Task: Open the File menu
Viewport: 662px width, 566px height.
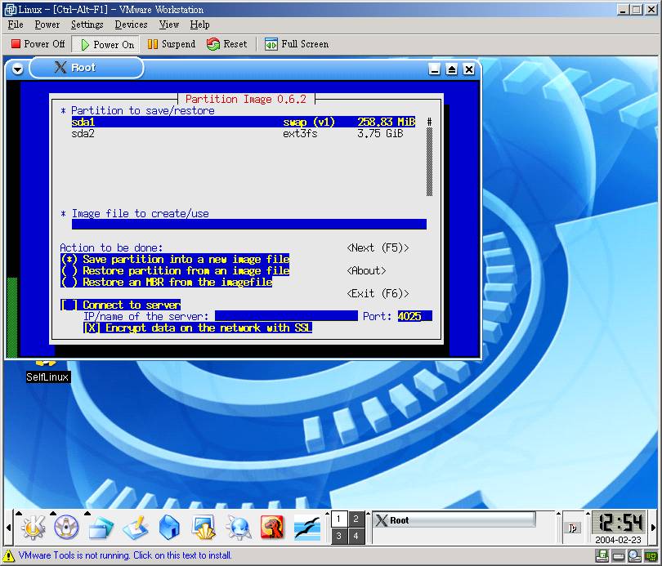Action: point(16,25)
